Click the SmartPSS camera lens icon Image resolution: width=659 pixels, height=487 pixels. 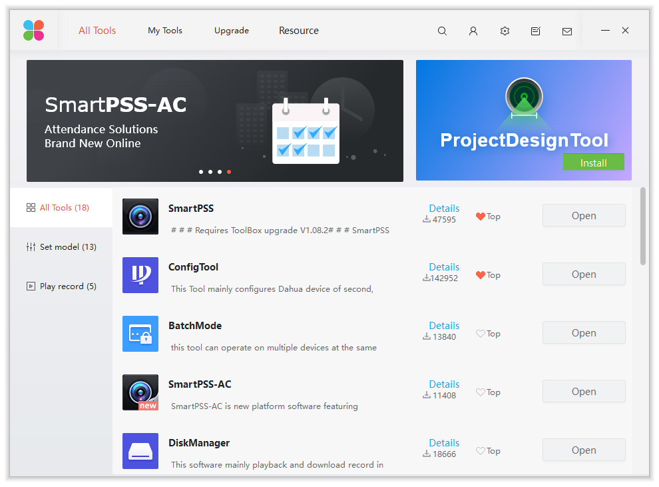coord(140,217)
